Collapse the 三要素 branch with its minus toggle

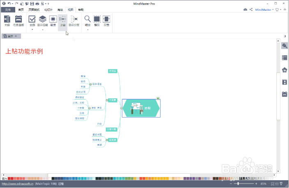(x=107, y=100)
